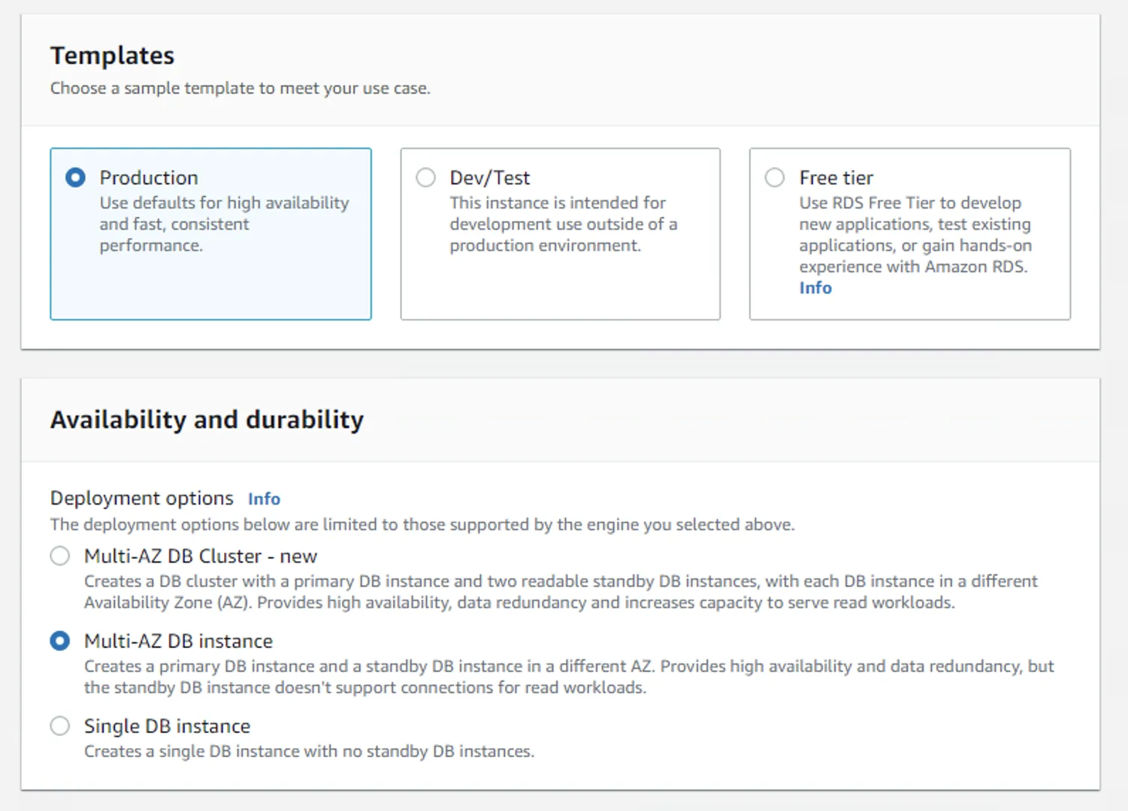Image resolution: width=1128 pixels, height=811 pixels.
Task: Click the Free tier card description text
Action: (x=914, y=234)
